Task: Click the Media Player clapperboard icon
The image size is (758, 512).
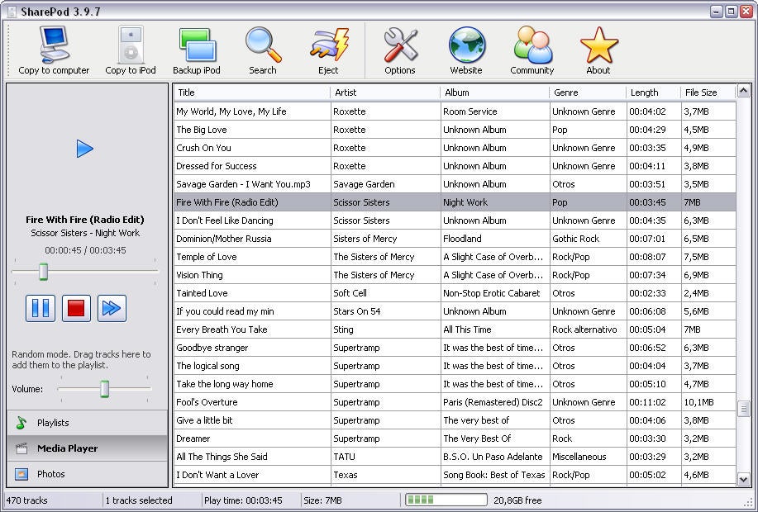Action: [21, 448]
